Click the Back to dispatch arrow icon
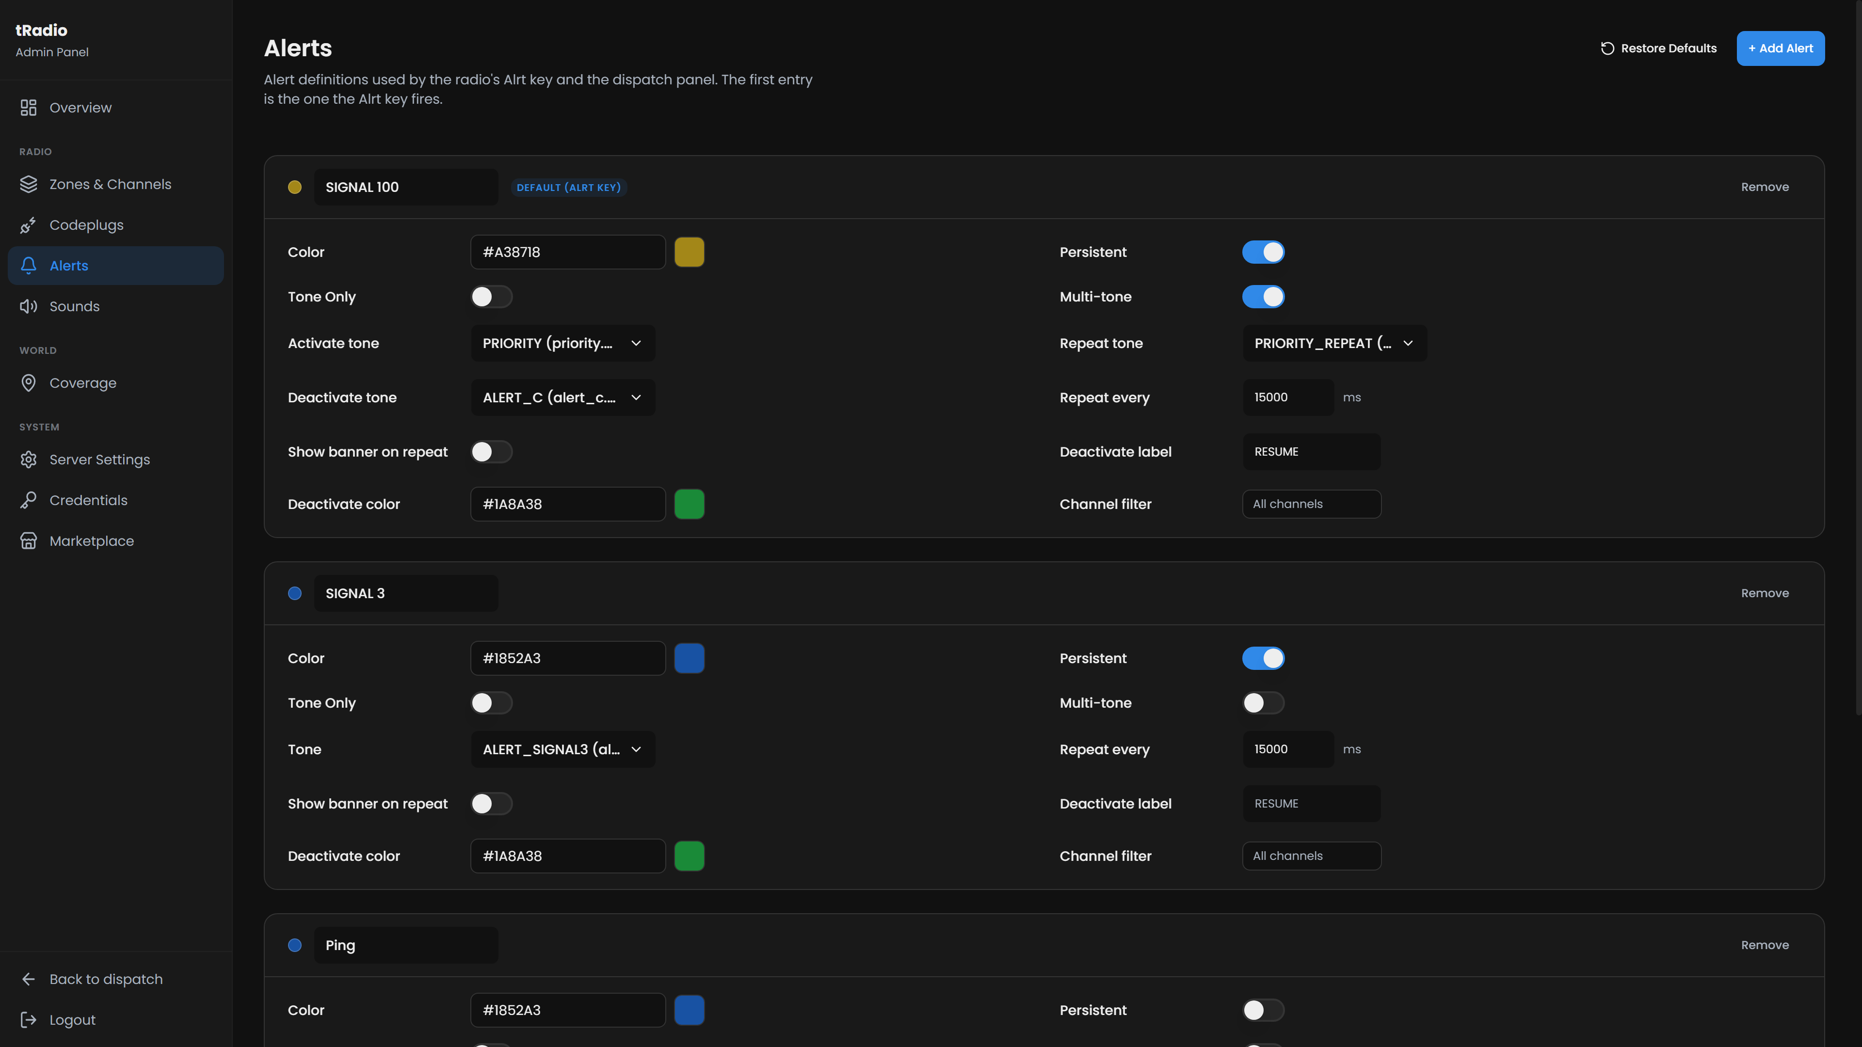The width and height of the screenshot is (1862, 1047). (x=28, y=979)
